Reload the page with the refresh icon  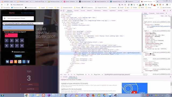8,5
